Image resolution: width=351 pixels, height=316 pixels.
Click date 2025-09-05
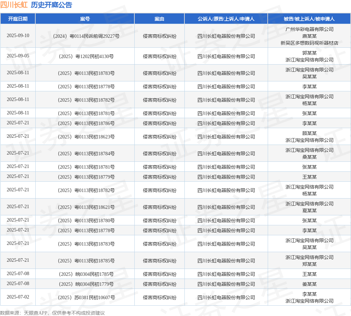[18, 56]
